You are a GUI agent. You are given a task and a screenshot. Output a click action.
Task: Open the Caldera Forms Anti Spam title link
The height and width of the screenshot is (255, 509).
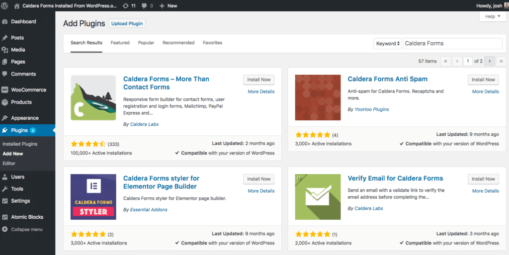coord(388,79)
